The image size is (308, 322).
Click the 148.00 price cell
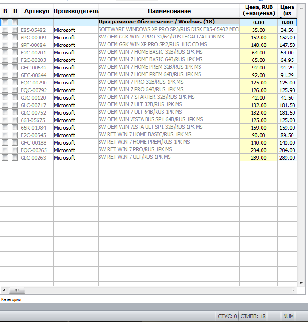pos(259,45)
